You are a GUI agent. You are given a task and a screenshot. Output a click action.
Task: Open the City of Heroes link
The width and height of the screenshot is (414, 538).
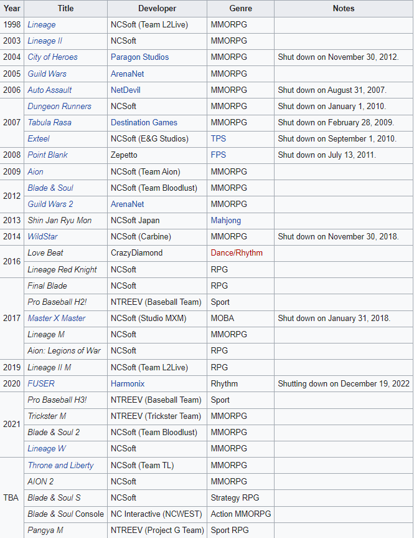(52, 57)
